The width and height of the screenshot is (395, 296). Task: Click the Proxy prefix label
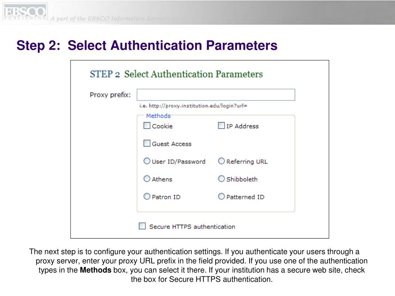click(x=110, y=95)
